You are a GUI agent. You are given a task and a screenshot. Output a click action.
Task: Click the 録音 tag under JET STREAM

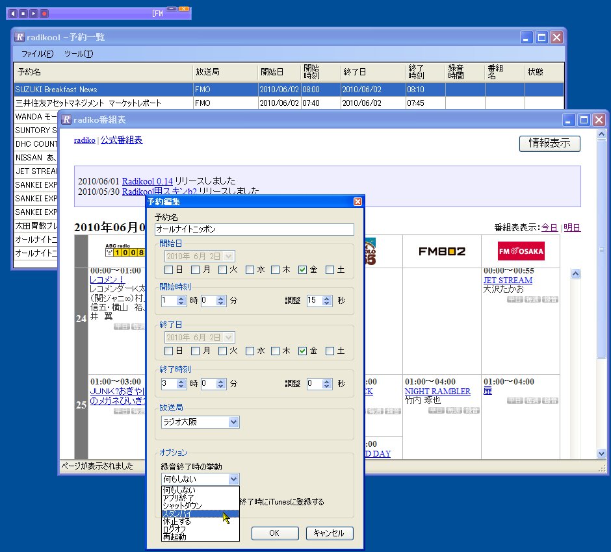551,299
